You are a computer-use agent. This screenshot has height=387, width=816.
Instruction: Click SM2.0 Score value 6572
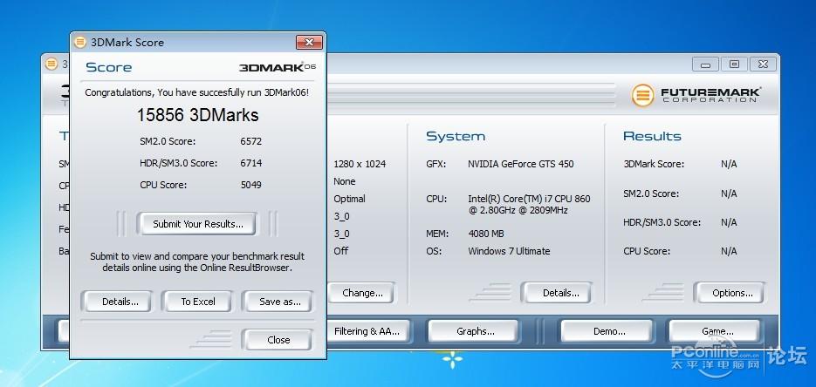tap(250, 141)
